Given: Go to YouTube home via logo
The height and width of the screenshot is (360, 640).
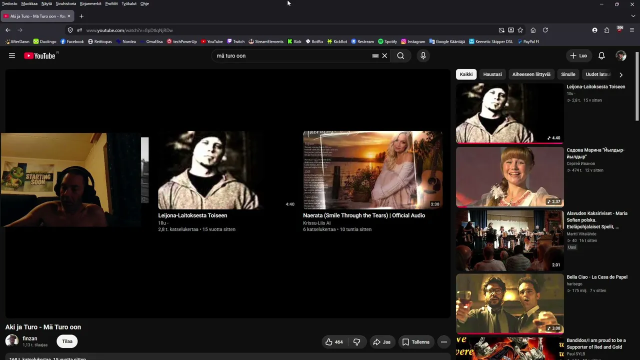Looking at the screenshot, I should pos(39,55).
